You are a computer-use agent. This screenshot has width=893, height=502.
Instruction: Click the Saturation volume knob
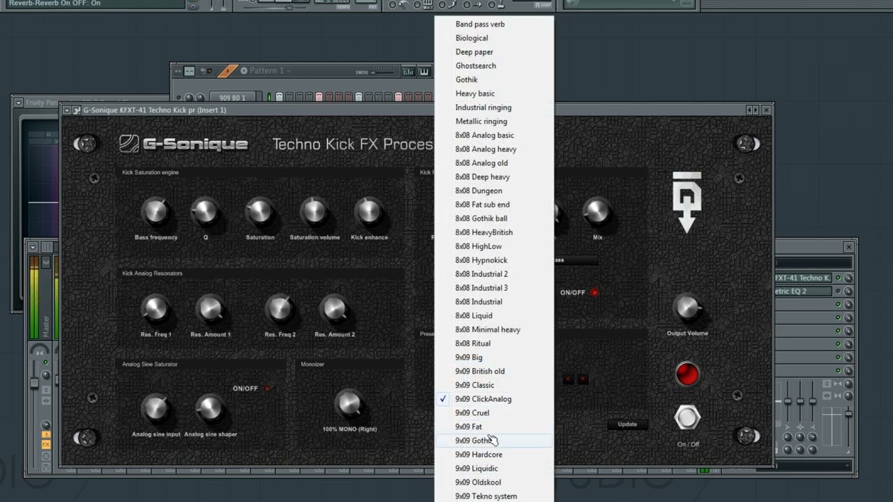pos(314,211)
